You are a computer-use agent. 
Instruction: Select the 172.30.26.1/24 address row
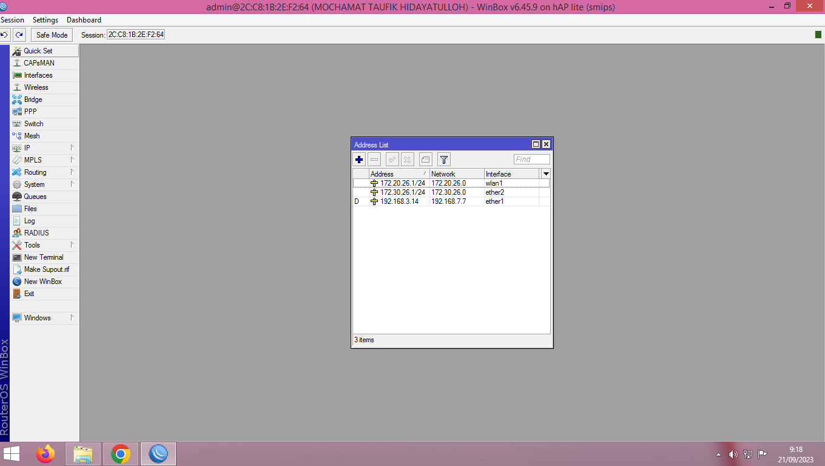click(451, 192)
